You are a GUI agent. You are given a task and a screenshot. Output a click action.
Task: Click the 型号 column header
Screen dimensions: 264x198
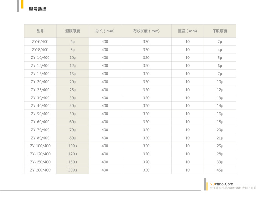(40, 31)
